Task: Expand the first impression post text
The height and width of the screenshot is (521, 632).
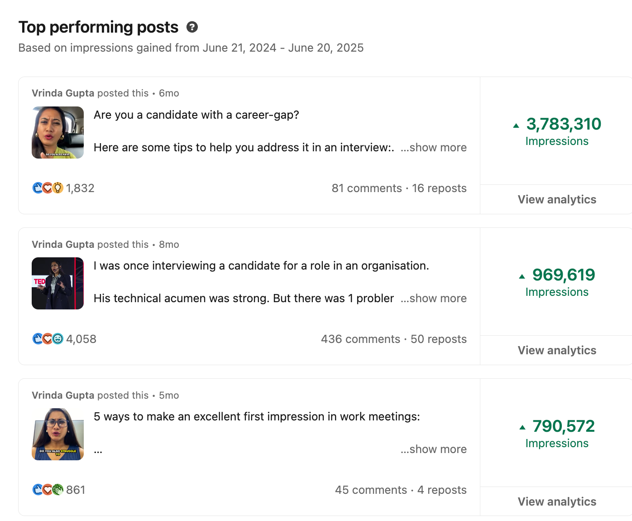Action: [433, 449]
